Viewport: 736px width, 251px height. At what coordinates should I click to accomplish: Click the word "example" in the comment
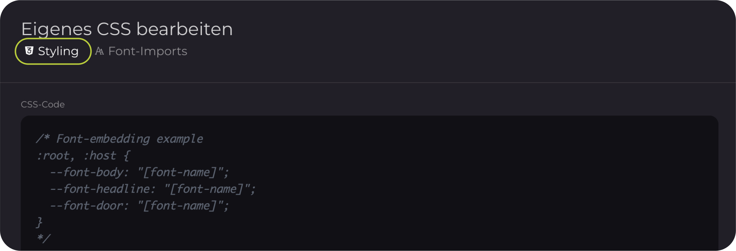[x=180, y=139]
